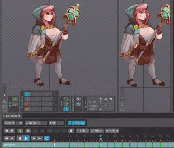This screenshot has height=148, width=174.
Task: Click the loop End button
Action: (52, 123)
